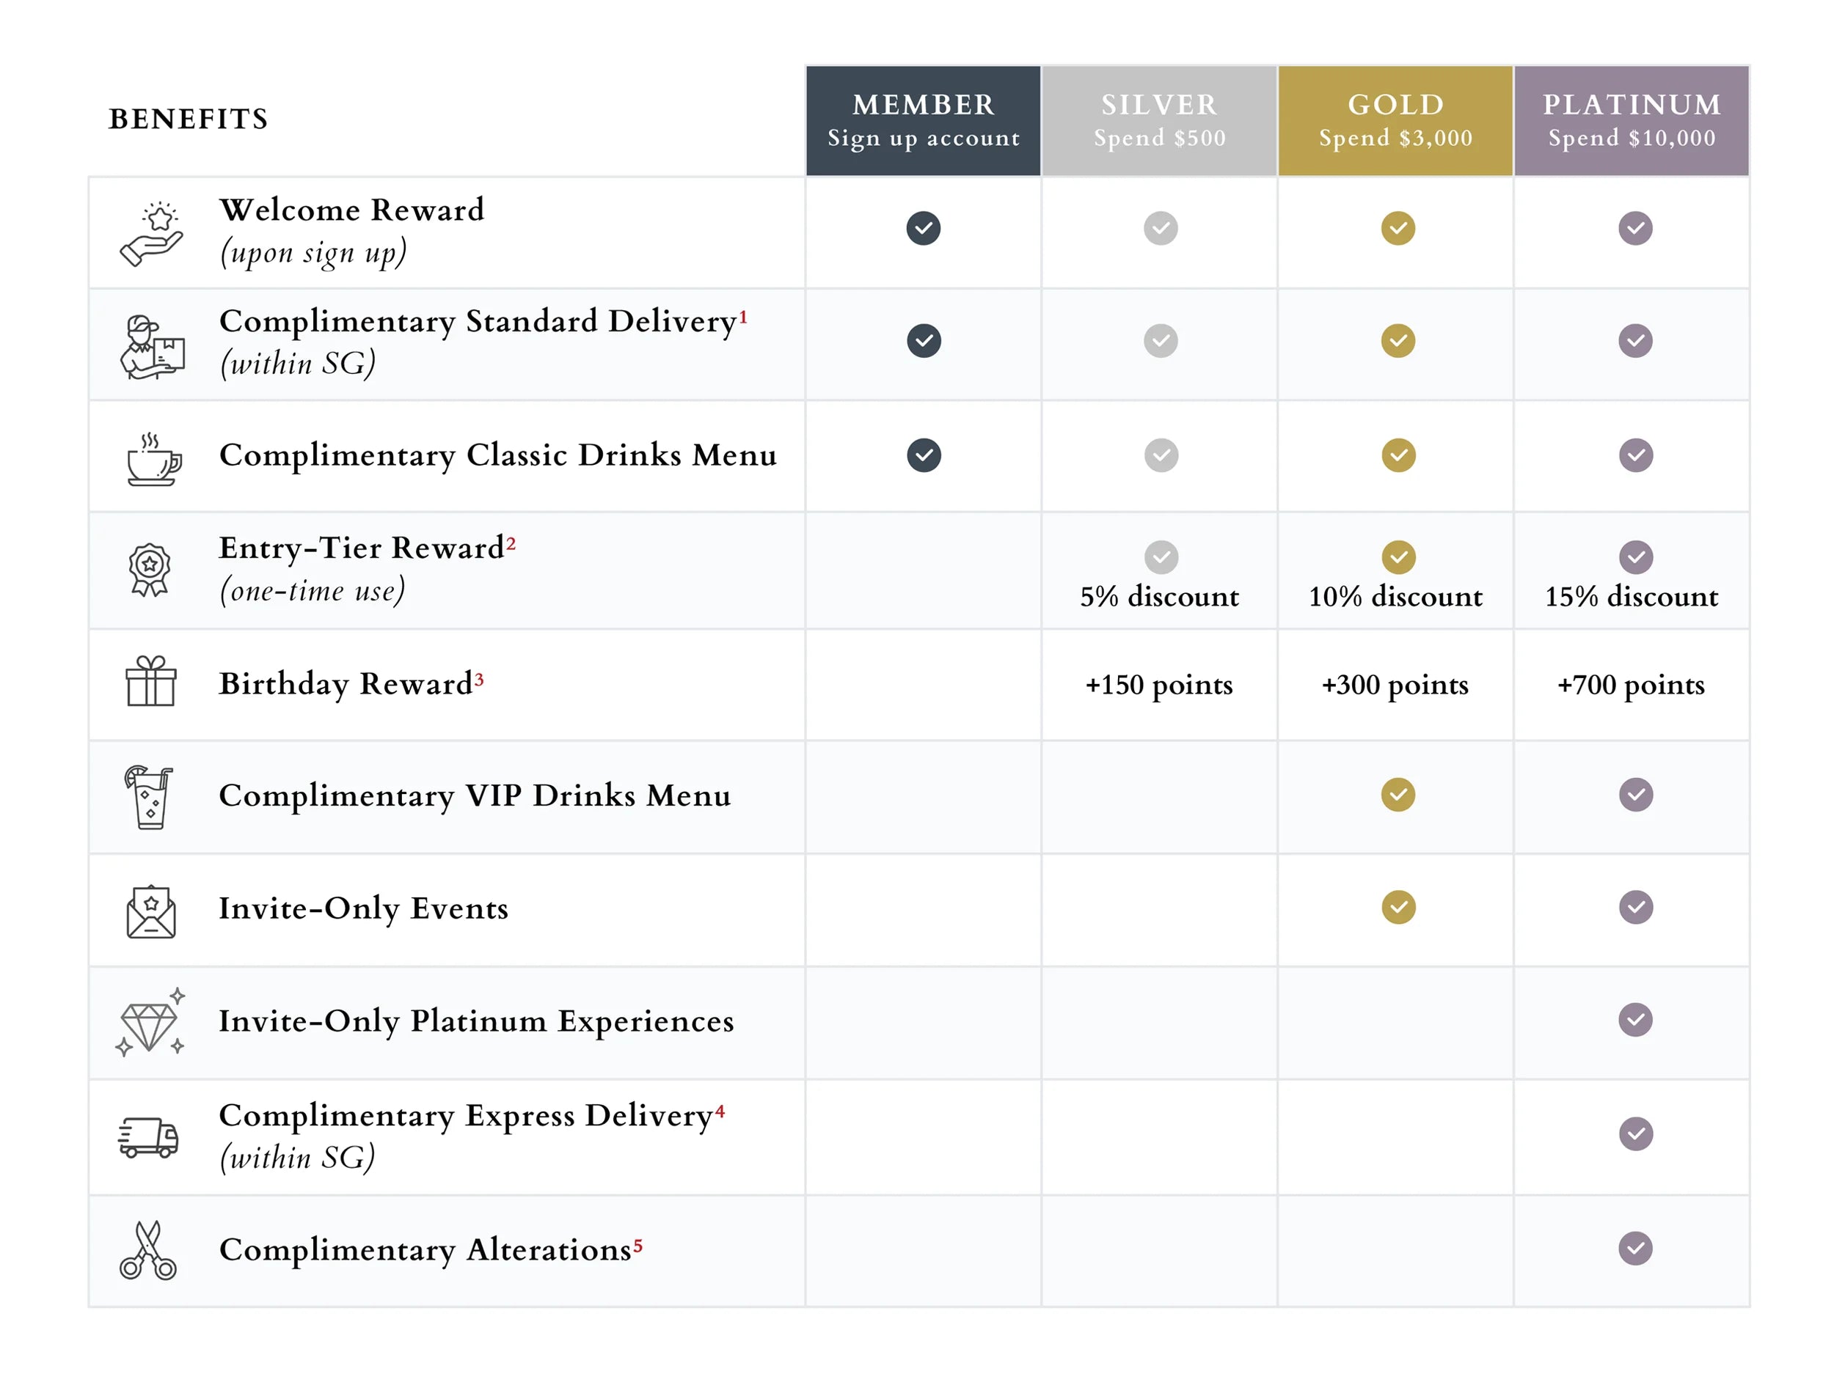Click the VIP Drinks cocktail glass icon

pos(150,798)
